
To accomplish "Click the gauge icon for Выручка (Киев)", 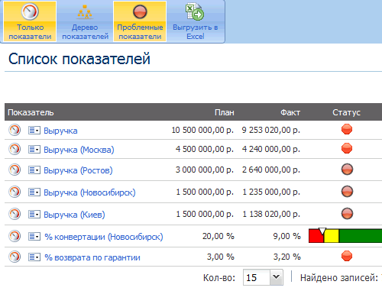I will click(x=15, y=214).
